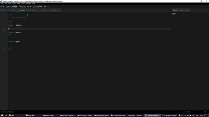Click the checkmark toolbar icon
This screenshot has width=209, height=117.
[39, 6]
